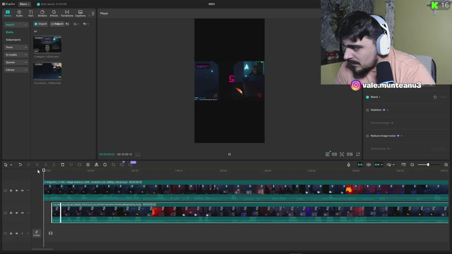This screenshot has height=254, width=452.
Task: Enable the Stabilize checkbox
Action: click(368, 110)
